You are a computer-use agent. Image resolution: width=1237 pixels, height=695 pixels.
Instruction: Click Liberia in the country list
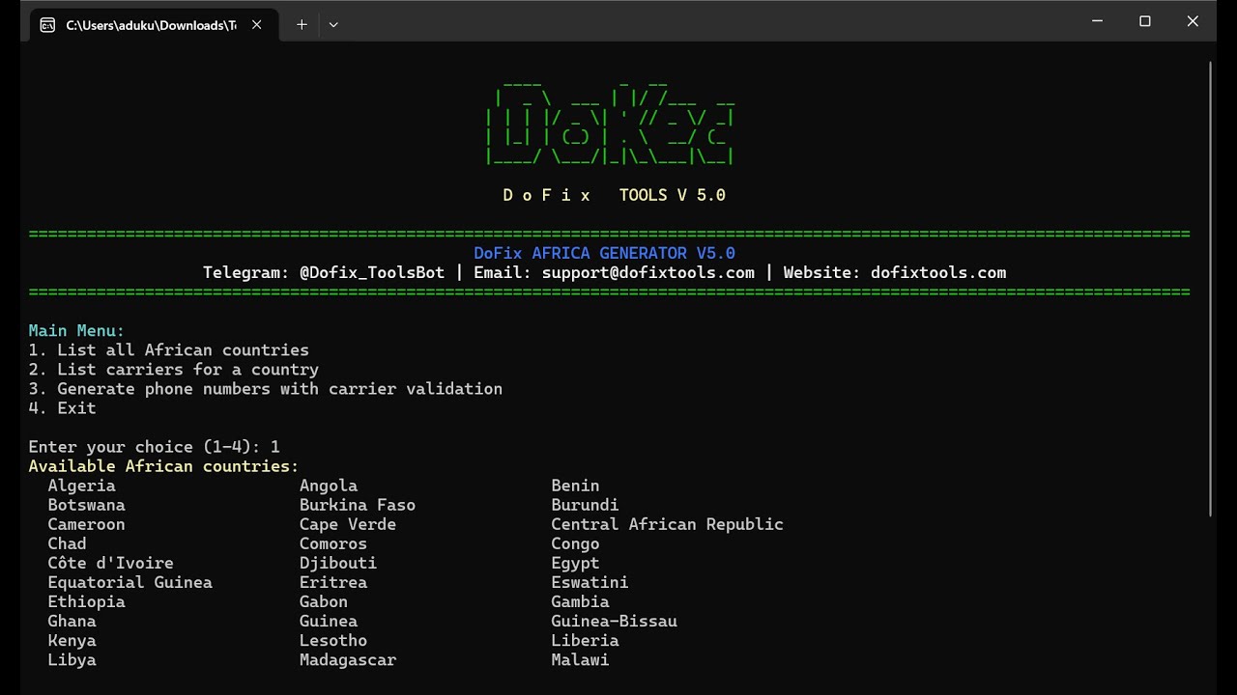click(x=585, y=640)
